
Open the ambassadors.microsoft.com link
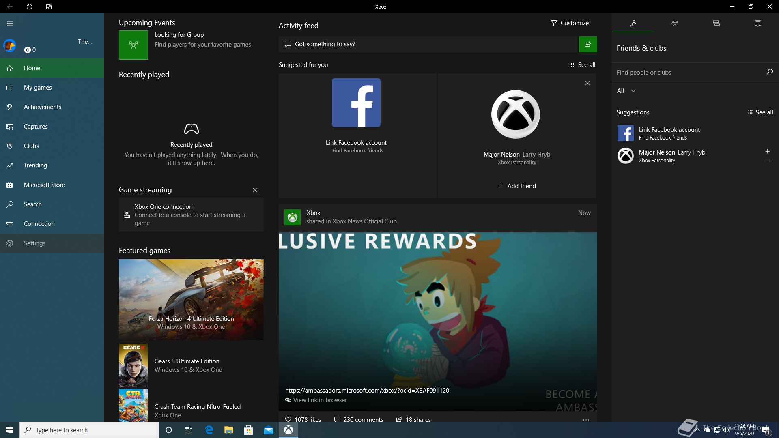367,391
